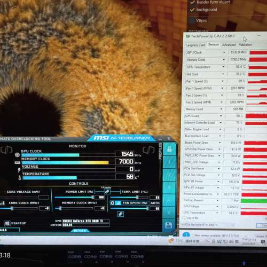Click the Temp Limit slider handle
Viewport: 267px width, 267px height.
coord(137,197)
